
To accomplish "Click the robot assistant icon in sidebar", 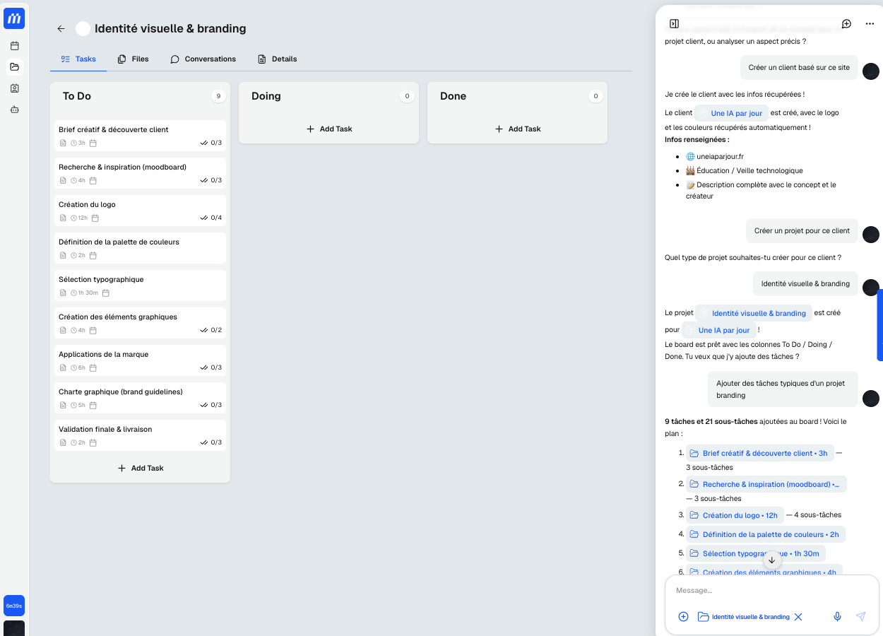I will point(14,110).
